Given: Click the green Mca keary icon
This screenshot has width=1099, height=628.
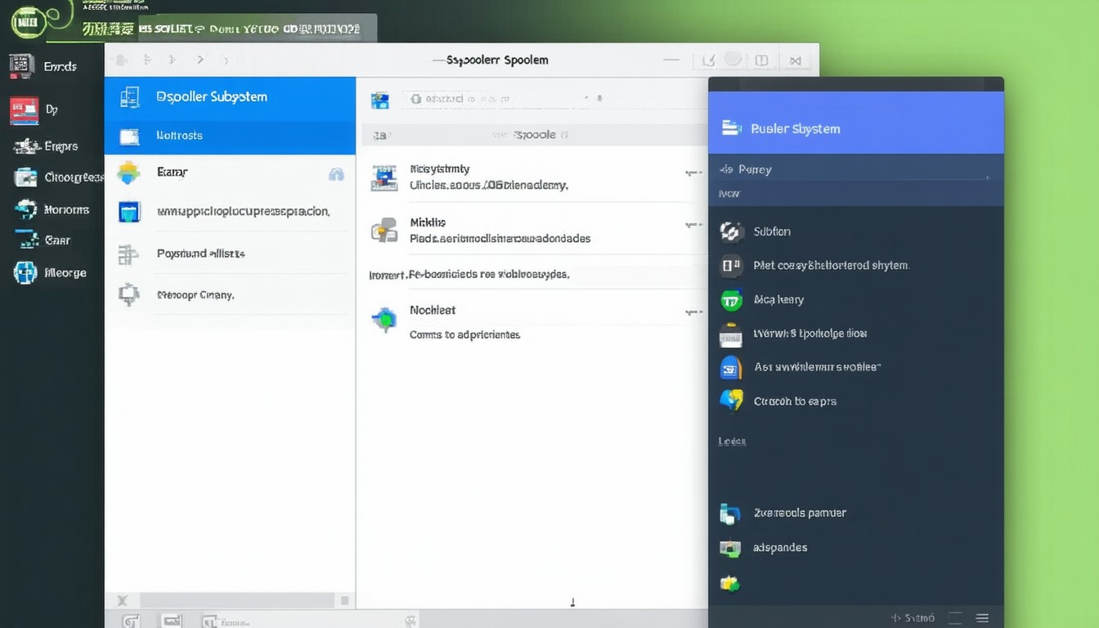Looking at the screenshot, I should coord(730,300).
